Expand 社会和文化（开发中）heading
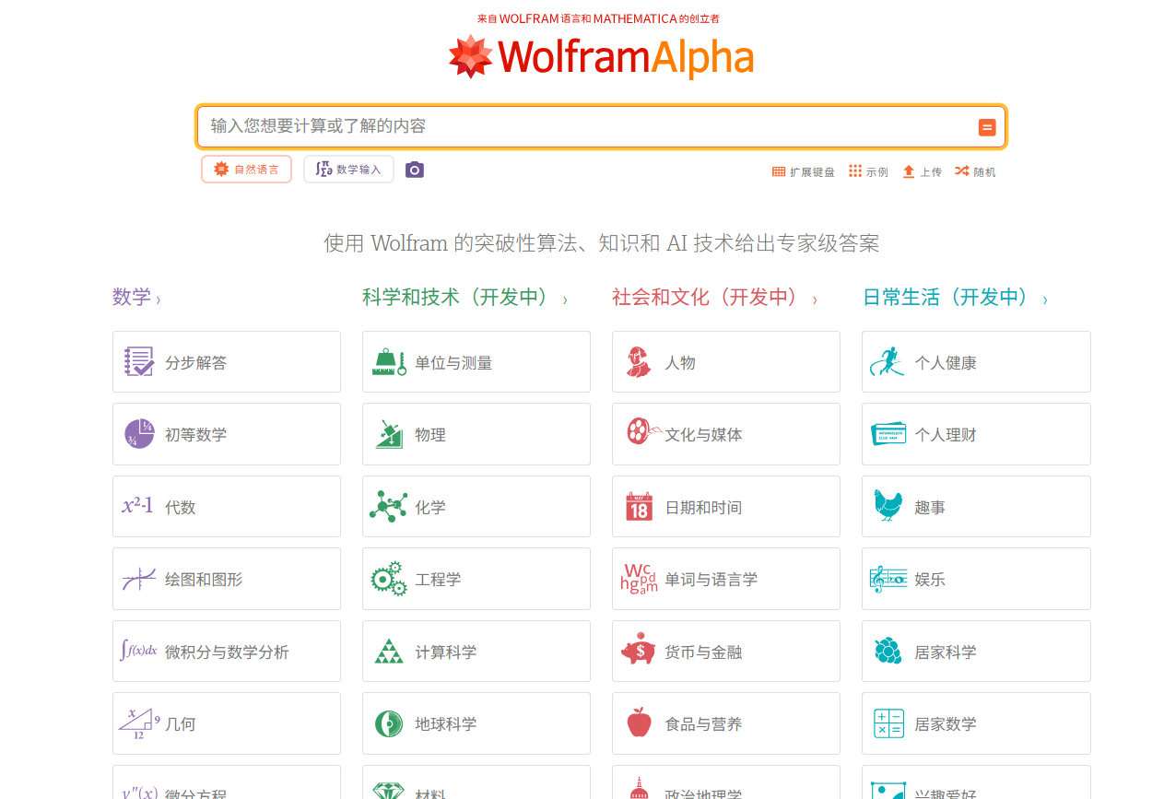This screenshot has width=1164, height=799. click(714, 298)
